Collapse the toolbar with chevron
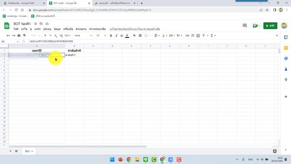291x164 pixels. [277, 36]
